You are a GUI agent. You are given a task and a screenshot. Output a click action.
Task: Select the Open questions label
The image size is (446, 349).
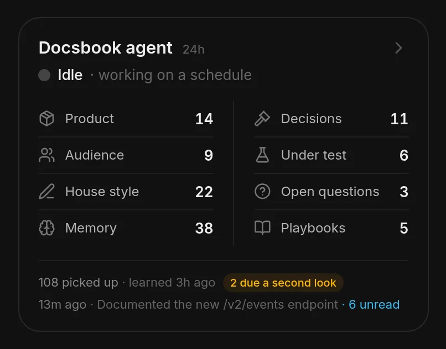pyautogui.click(x=330, y=192)
